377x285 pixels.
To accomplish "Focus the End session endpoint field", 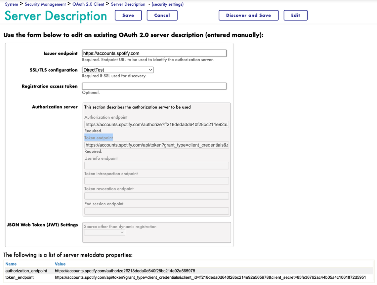I will pos(156,211).
